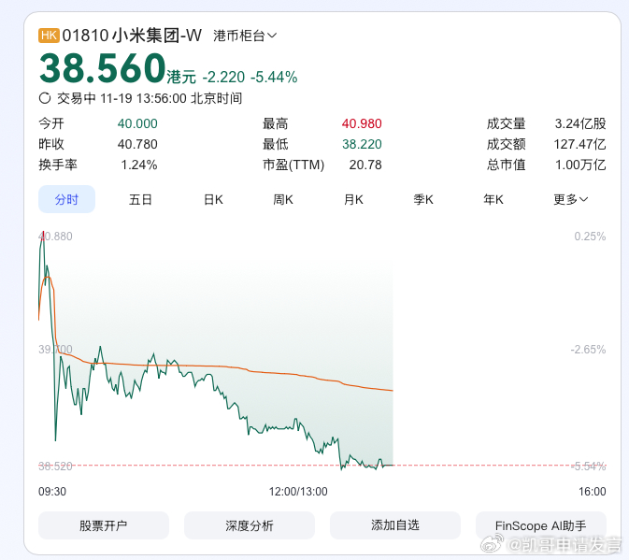Click the -5.54% right axis label

[588, 467]
